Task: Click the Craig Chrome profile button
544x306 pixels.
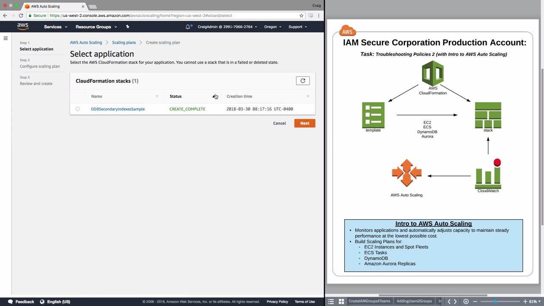Action: tap(316, 6)
